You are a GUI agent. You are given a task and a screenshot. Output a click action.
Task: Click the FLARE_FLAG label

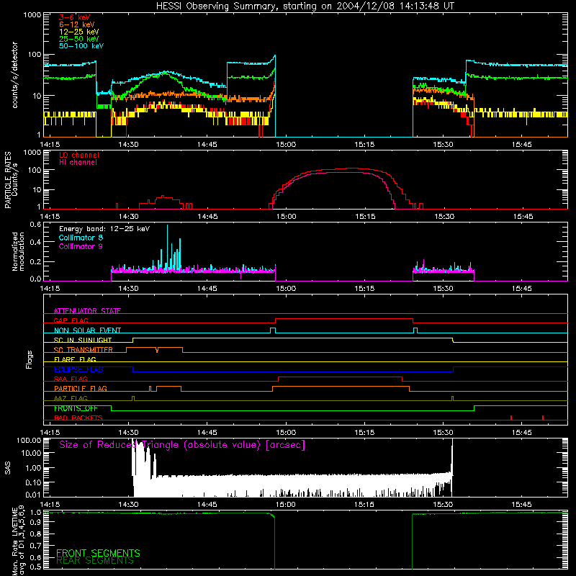click(75, 359)
